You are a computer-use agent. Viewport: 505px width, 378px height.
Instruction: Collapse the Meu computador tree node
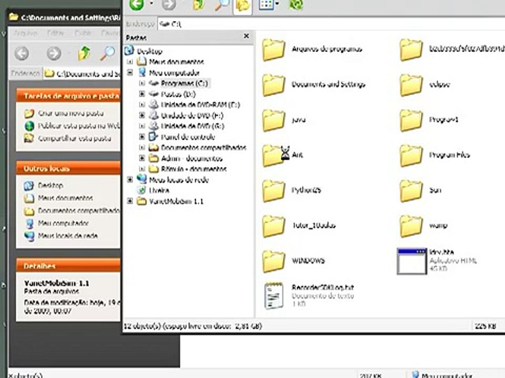tap(130, 72)
